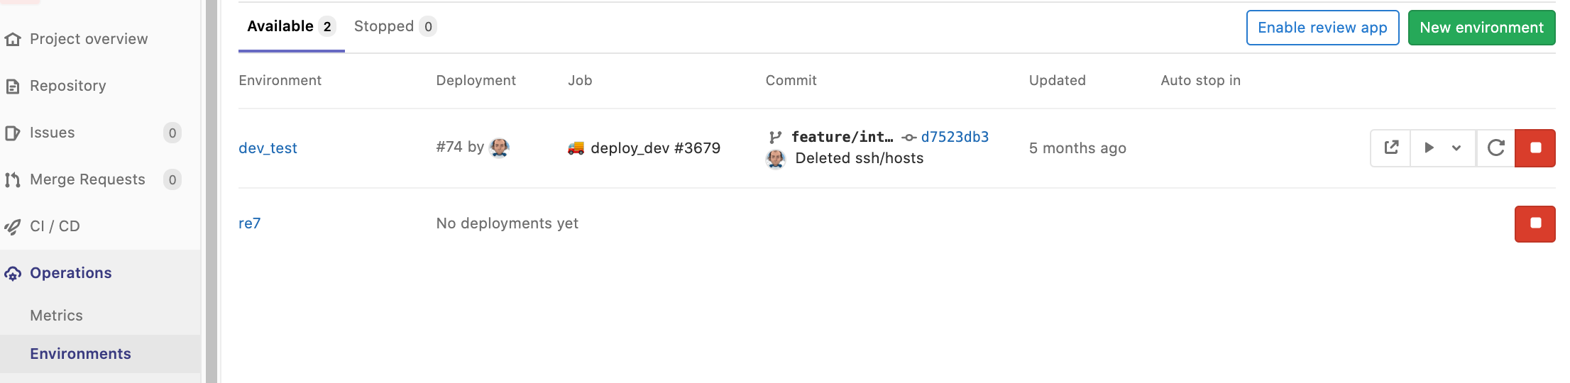This screenshot has height=383, width=1570.
Task: Open the re7 environment link
Action: click(x=250, y=223)
